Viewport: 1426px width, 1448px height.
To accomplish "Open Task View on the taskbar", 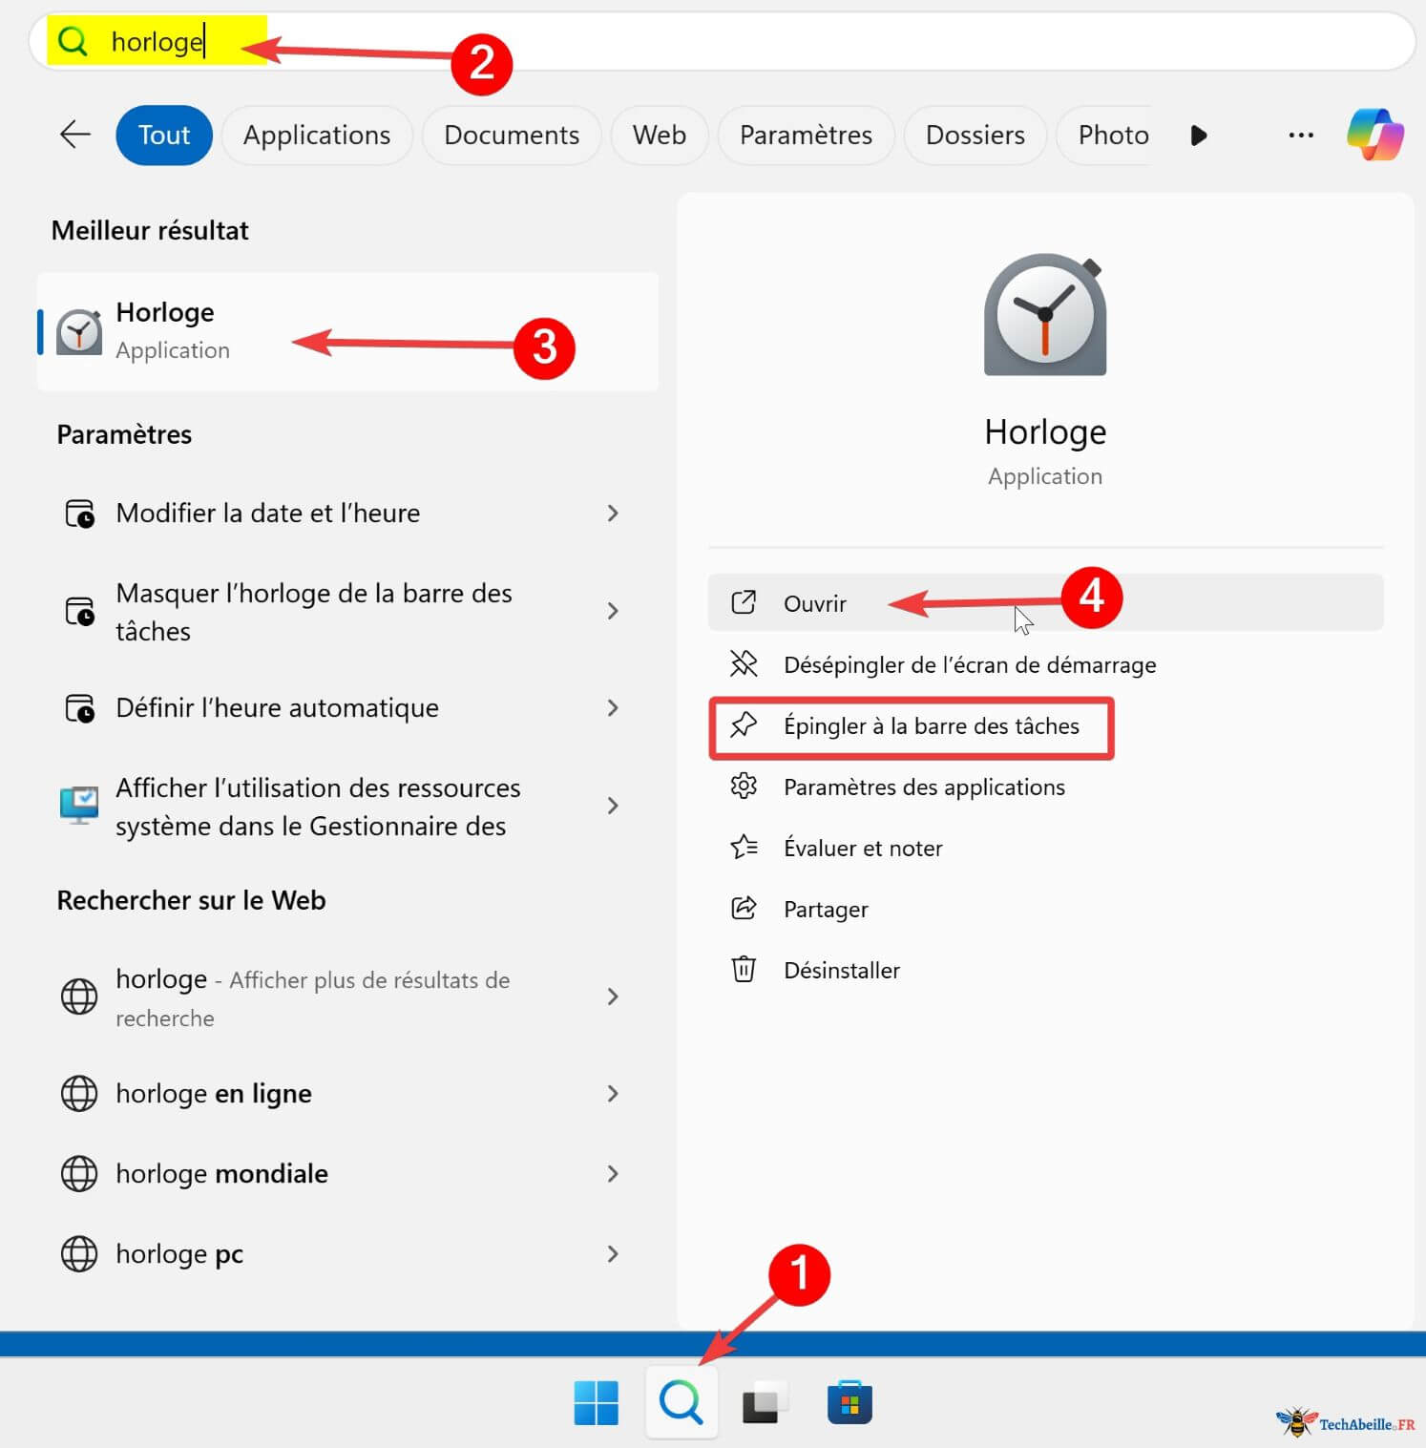I will pos(764,1403).
